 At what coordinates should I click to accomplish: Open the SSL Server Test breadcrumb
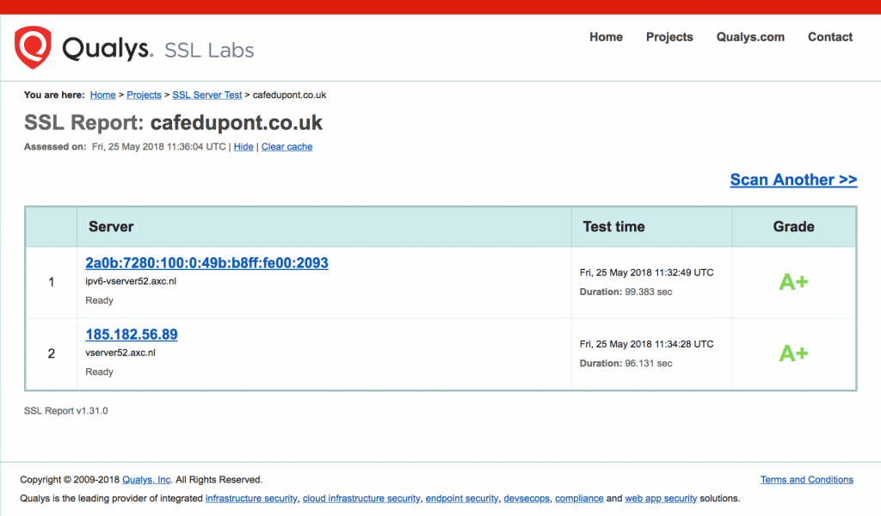(207, 95)
